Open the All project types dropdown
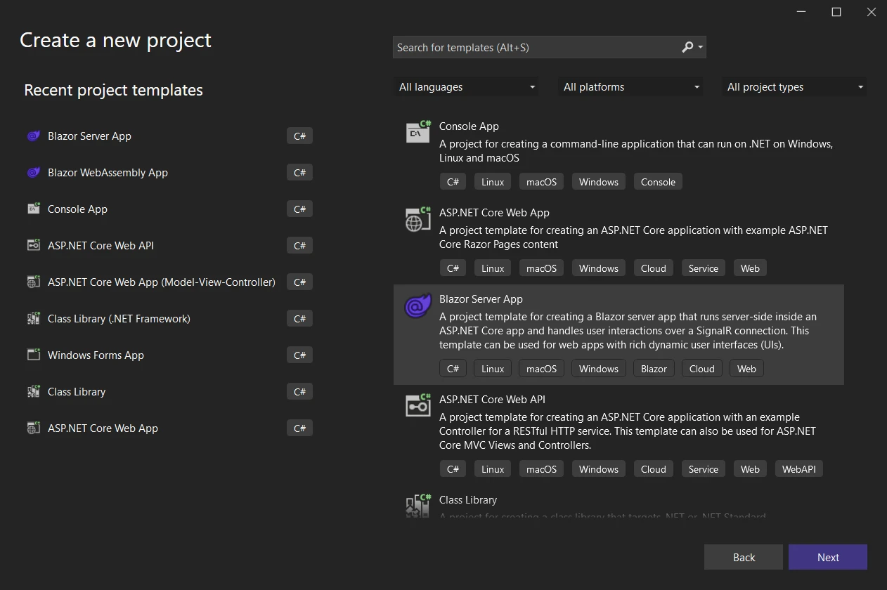 click(x=794, y=87)
